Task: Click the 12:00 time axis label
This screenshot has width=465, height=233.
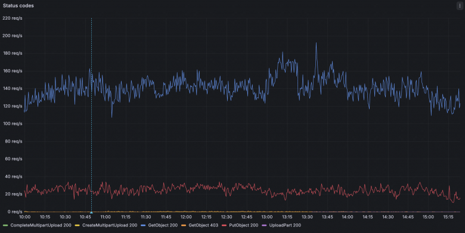Action: (x=186, y=217)
